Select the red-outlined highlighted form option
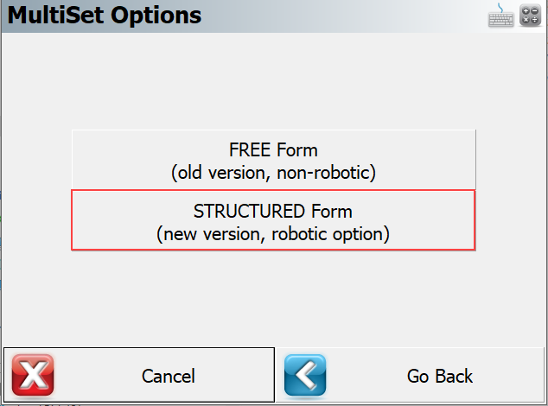Viewport: 548px width, 406px height. point(273,220)
